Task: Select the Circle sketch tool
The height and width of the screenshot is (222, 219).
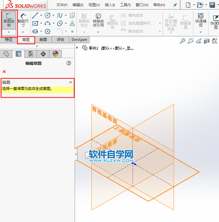Action: (x=48, y=15)
